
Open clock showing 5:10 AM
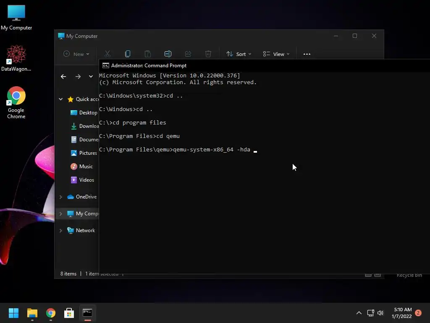click(402, 313)
